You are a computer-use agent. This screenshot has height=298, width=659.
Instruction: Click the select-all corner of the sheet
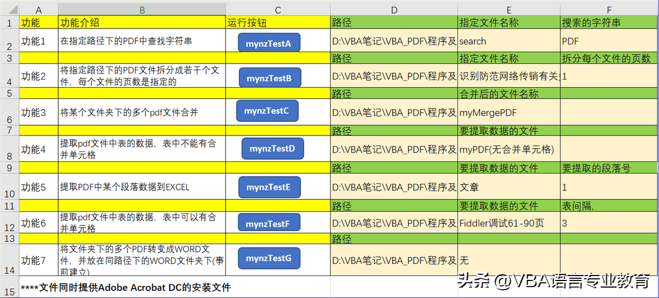[9, 9]
